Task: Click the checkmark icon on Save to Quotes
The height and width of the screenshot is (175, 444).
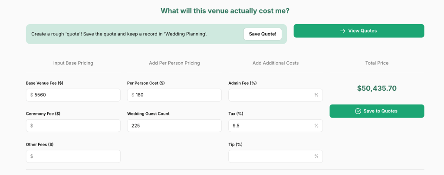Action: coord(358,111)
